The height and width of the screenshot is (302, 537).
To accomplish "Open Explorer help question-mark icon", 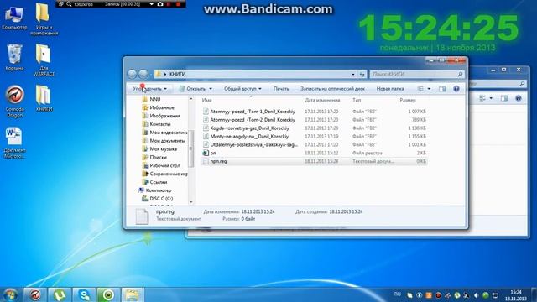I will point(456,89).
